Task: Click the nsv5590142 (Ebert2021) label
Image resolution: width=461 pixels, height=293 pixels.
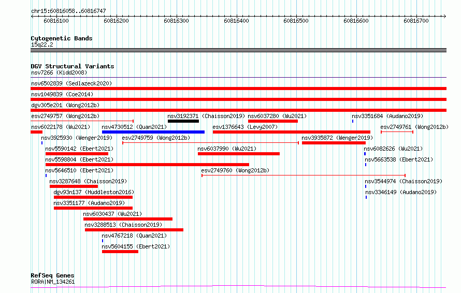Action: (x=79, y=149)
